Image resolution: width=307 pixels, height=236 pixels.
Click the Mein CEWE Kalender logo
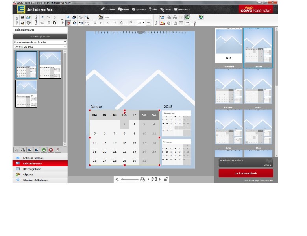(255, 9)
